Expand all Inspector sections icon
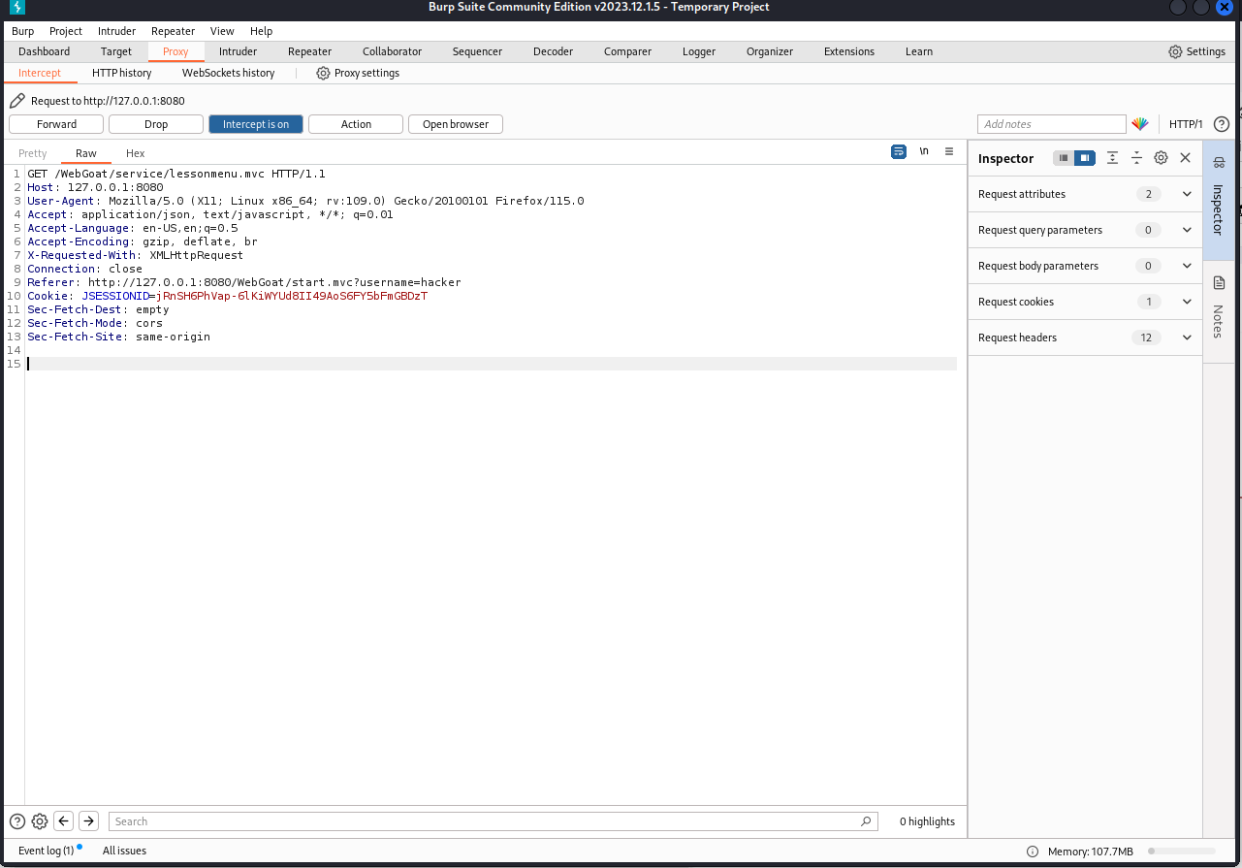 click(1112, 158)
